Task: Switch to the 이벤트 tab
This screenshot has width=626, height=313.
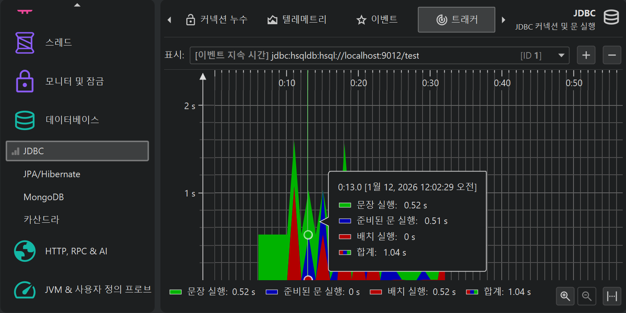Action: coord(377,20)
